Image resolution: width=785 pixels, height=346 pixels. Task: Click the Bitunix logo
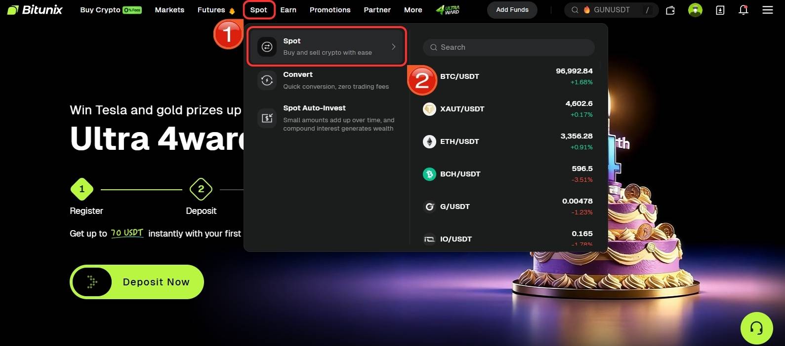pos(35,10)
